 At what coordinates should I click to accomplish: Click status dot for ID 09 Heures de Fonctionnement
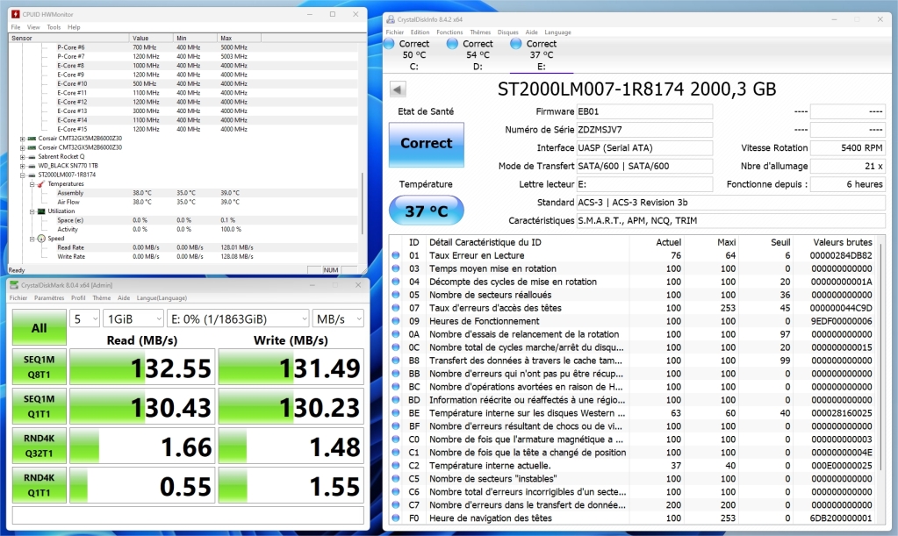396,321
